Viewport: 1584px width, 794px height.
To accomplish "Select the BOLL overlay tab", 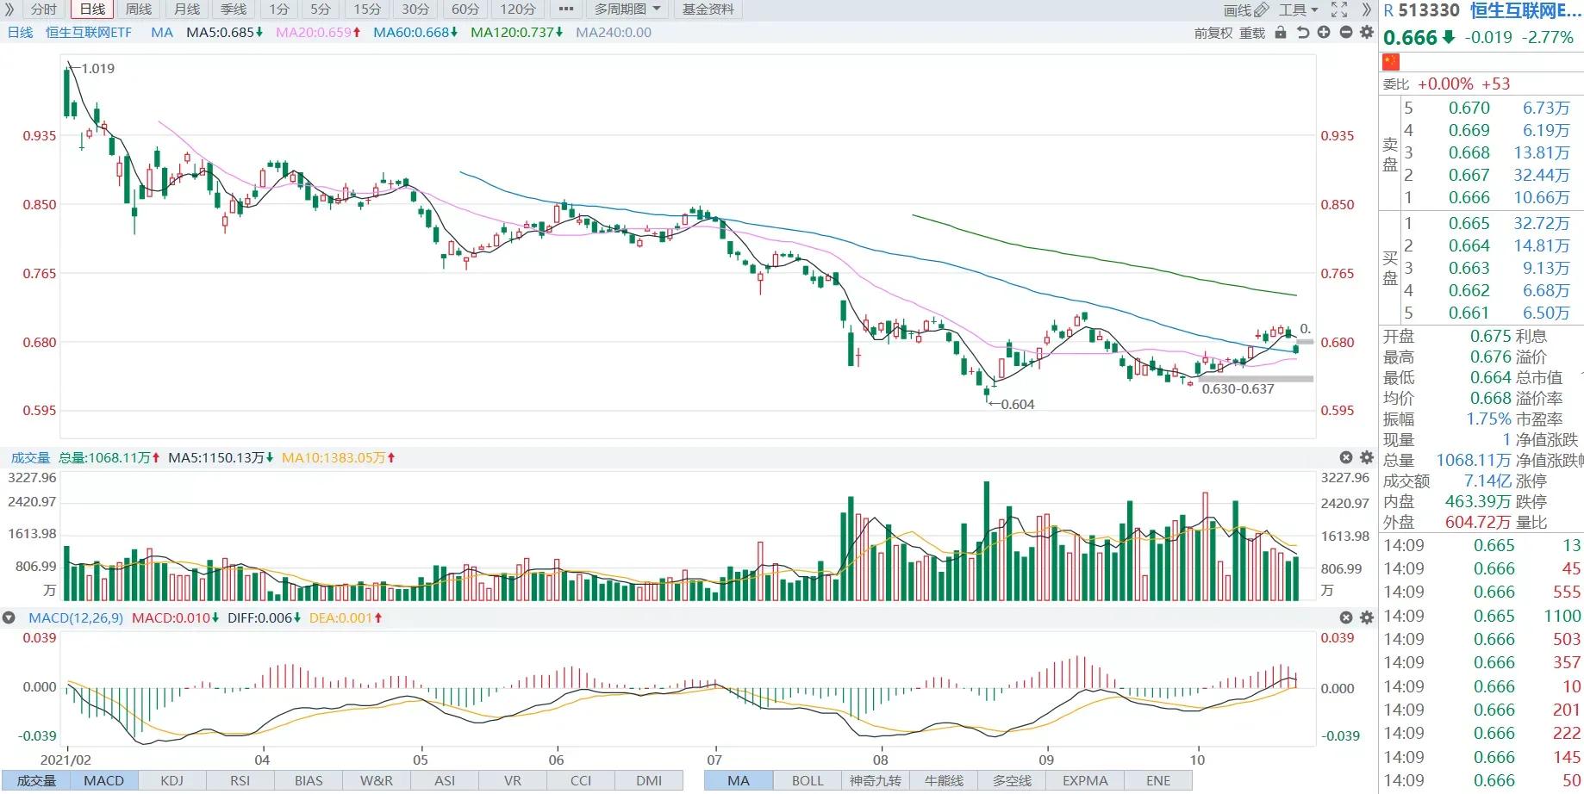I will click(808, 780).
